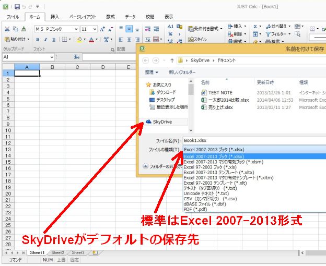Image resolution: width=326 pixels, height=266 pixels.
Task: Click the file name field Book1.xlsx
Action: click(x=254, y=140)
